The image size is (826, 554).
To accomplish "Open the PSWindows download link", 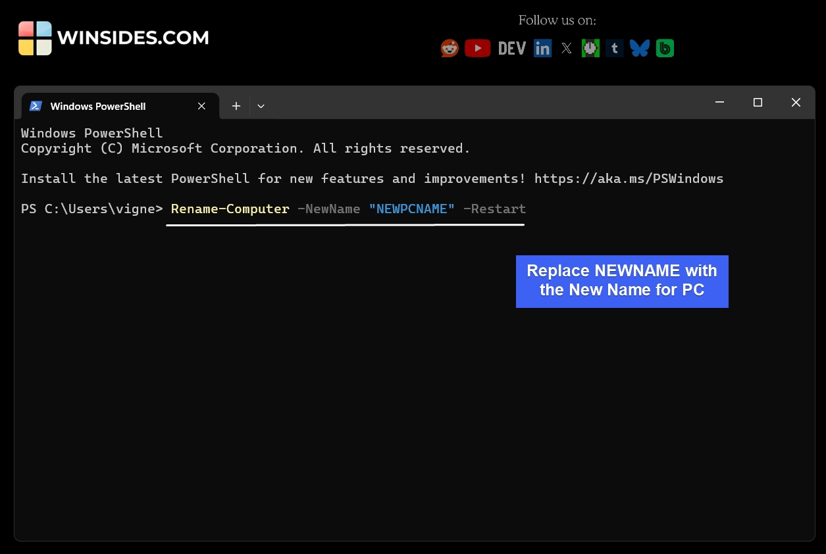I will 629,178.
